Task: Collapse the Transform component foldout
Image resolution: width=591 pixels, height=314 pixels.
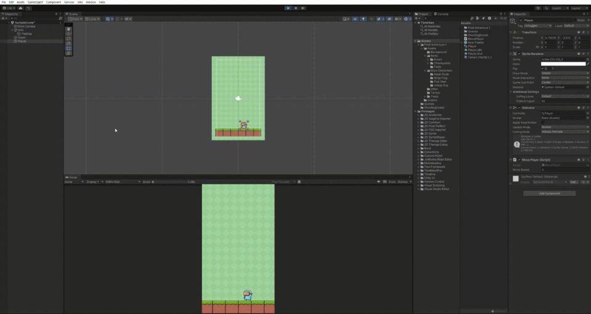Action: click(511, 33)
